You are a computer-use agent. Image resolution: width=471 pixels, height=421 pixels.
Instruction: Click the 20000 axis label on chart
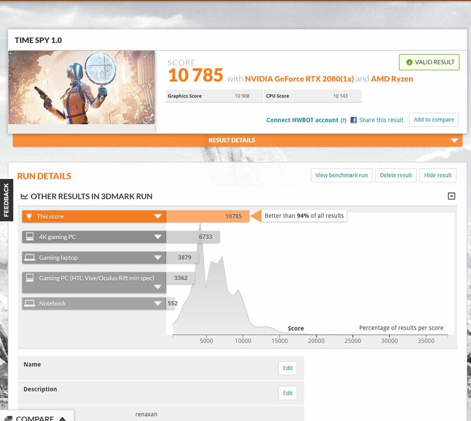click(316, 341)
